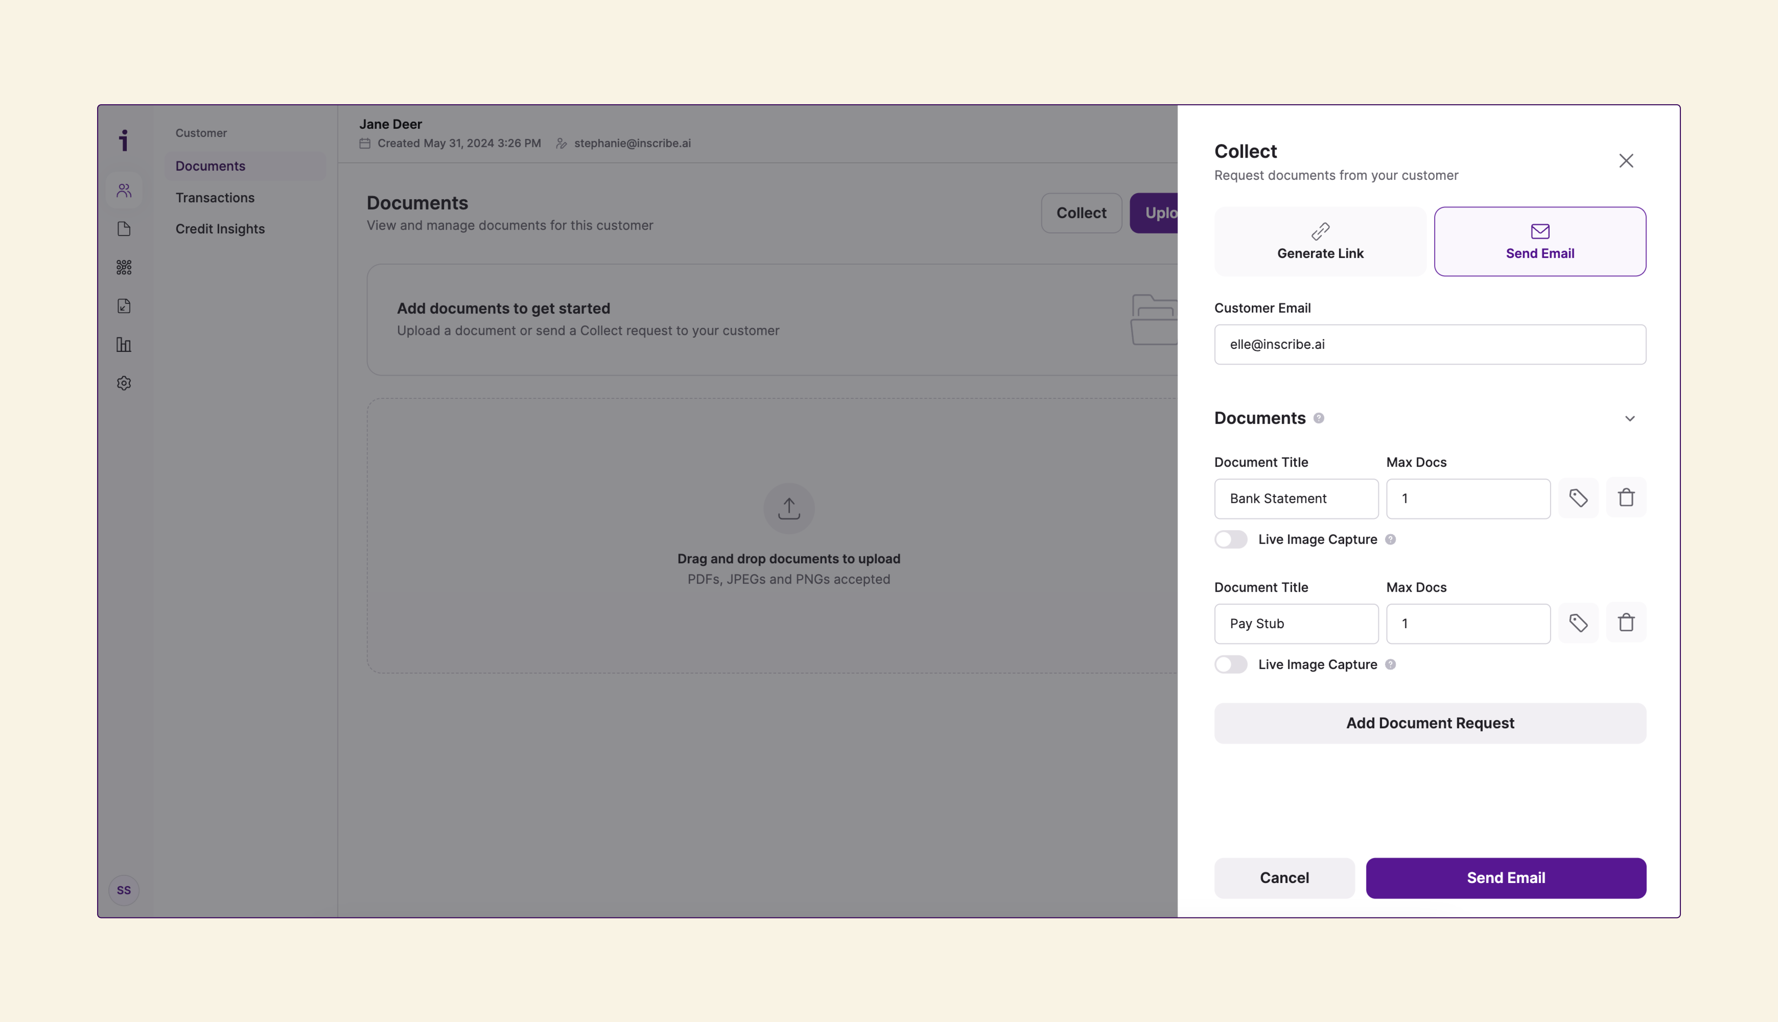Click the Documents help question mark icon

(1319, 418)
